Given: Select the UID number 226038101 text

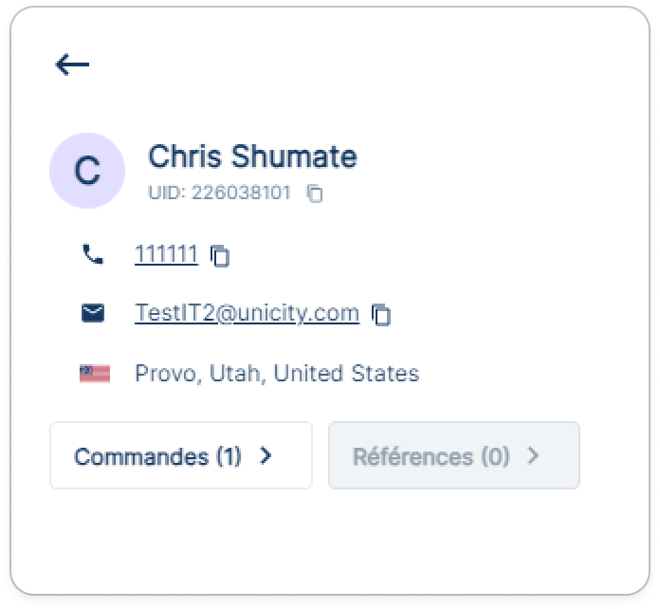Looking at the screenshot, I should (x=241, y=194).
